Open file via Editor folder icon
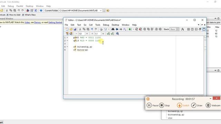 tap(71, 29)
